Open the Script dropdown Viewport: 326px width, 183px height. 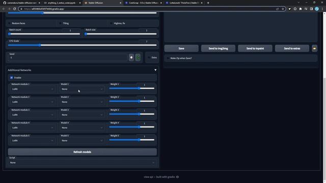(83, 163)
